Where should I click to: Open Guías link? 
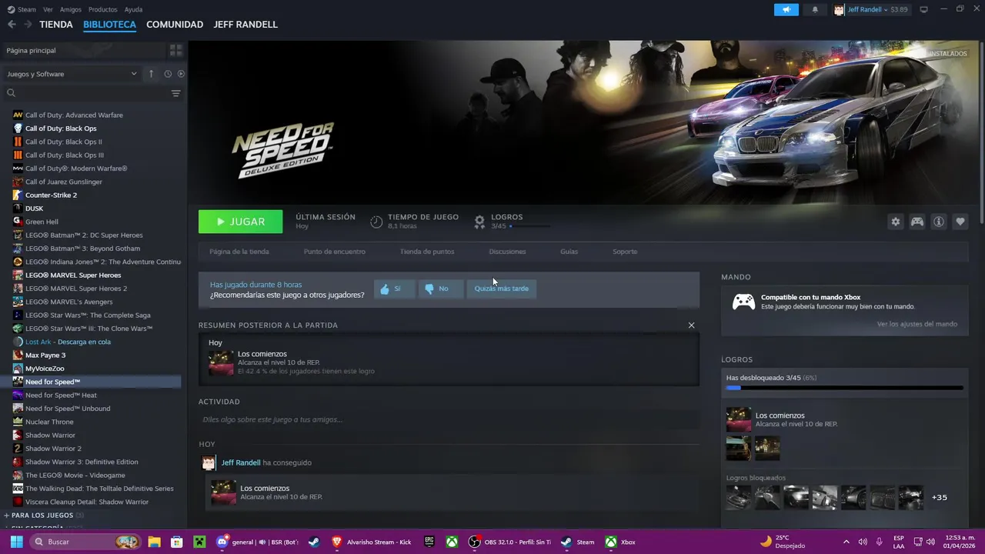[x=569, y=252]
